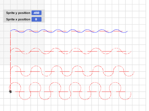Screen dimensions: 149x111
Task: Click the last red dash under blue wave
Action: (118, 31)
